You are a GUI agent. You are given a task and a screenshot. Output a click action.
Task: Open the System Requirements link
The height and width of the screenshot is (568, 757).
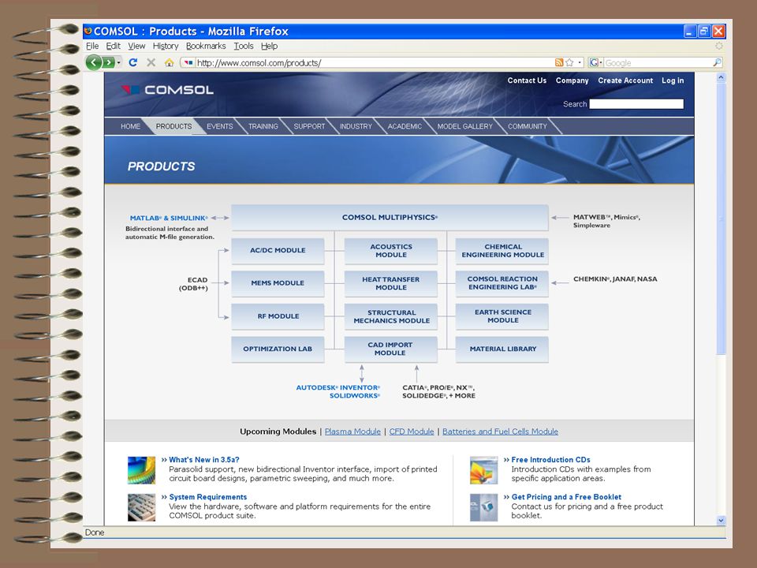click(x=207, y=497)
